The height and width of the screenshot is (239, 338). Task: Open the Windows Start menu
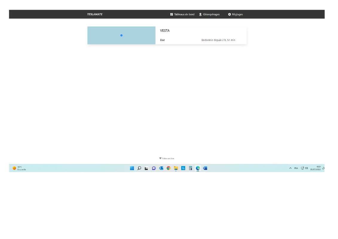(x=132, y=168)
